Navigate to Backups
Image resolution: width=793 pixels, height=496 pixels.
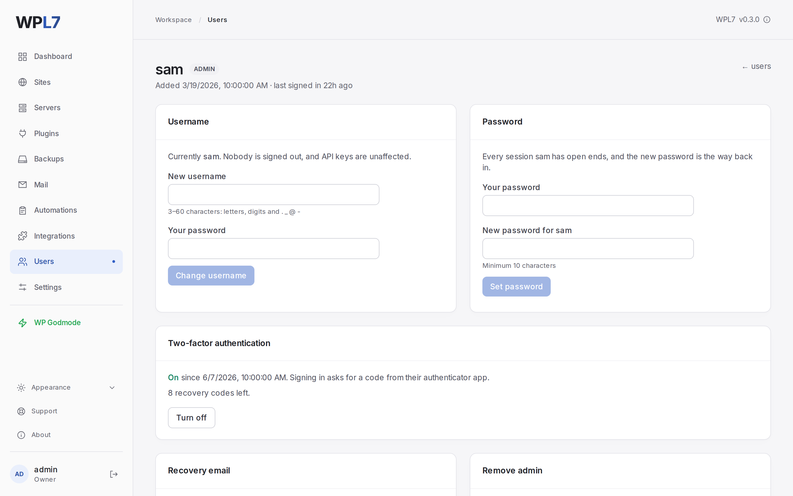click(66, 159)
